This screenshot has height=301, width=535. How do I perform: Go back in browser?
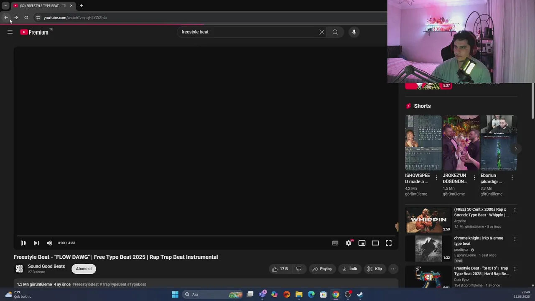pos(6,18)
